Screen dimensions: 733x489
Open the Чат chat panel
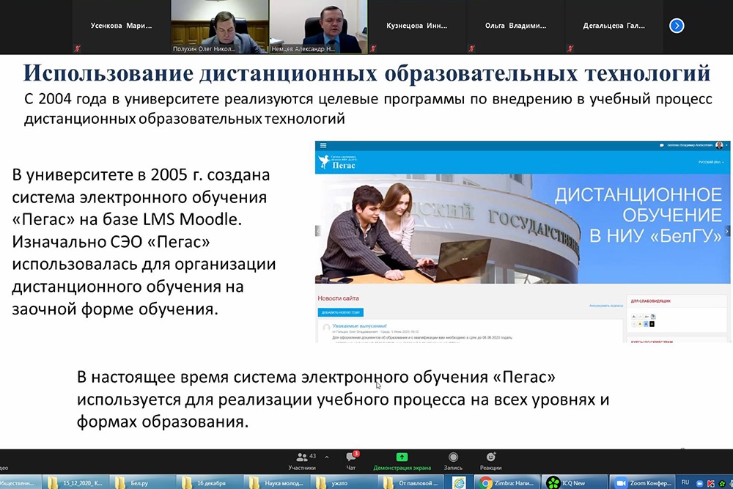[350, 460]
